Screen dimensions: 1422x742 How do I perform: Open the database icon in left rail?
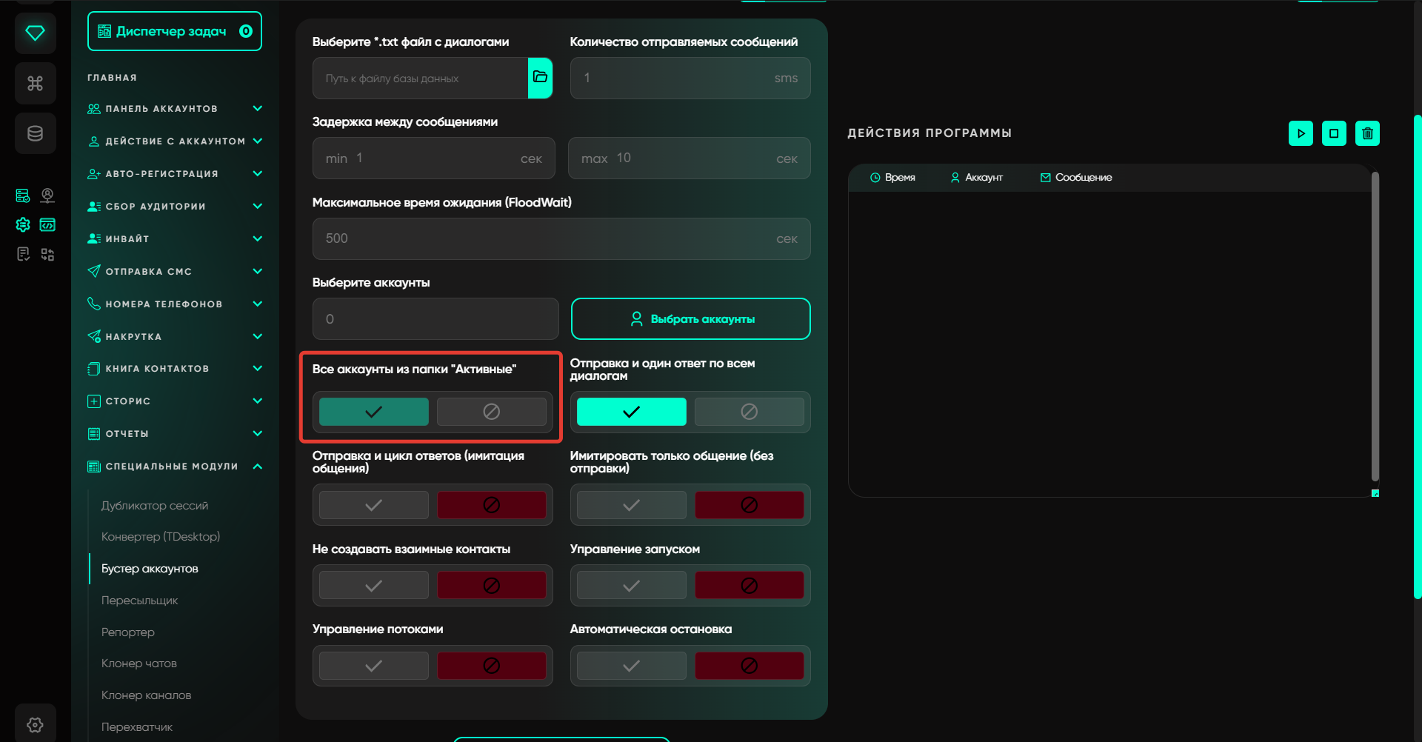[35, 134]
